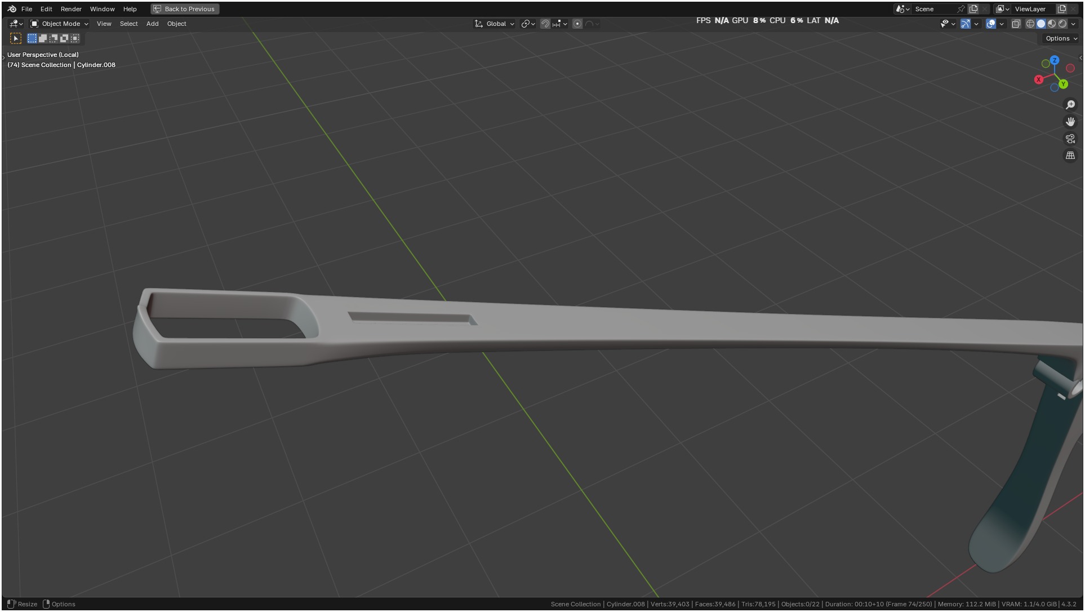
Task: Pin the scene to workspace
Action: (x=961, y=9)
